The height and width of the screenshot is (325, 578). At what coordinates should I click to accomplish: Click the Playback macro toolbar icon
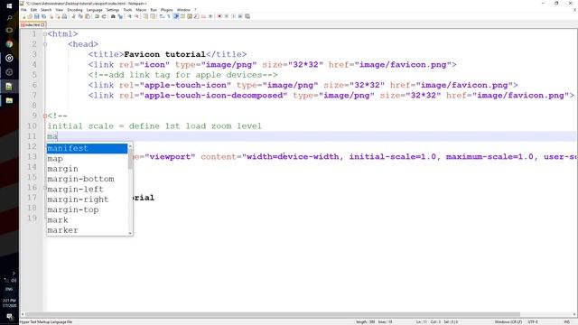click(x=233, y=16)
